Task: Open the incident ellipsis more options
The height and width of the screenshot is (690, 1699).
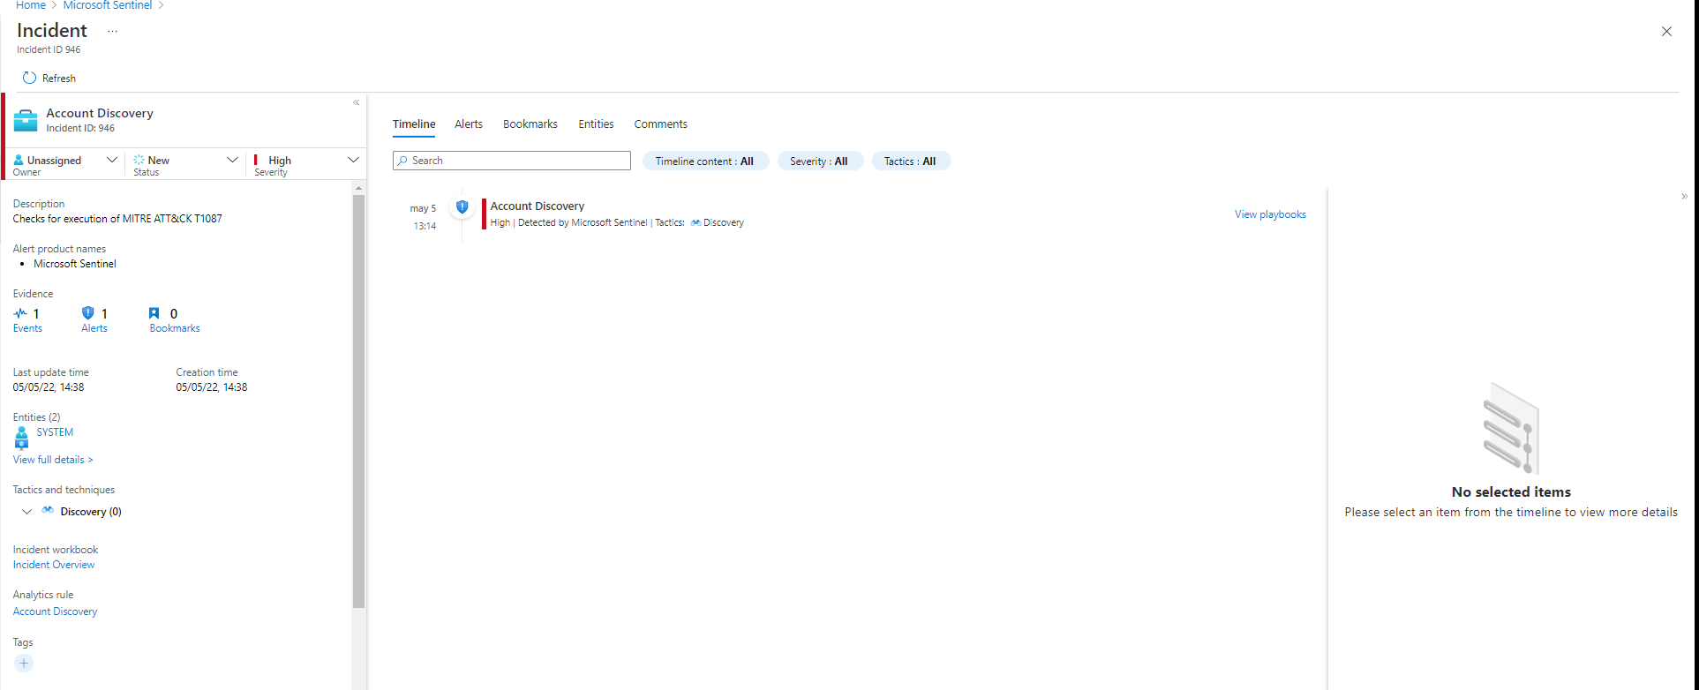Action: pos(112,31)
